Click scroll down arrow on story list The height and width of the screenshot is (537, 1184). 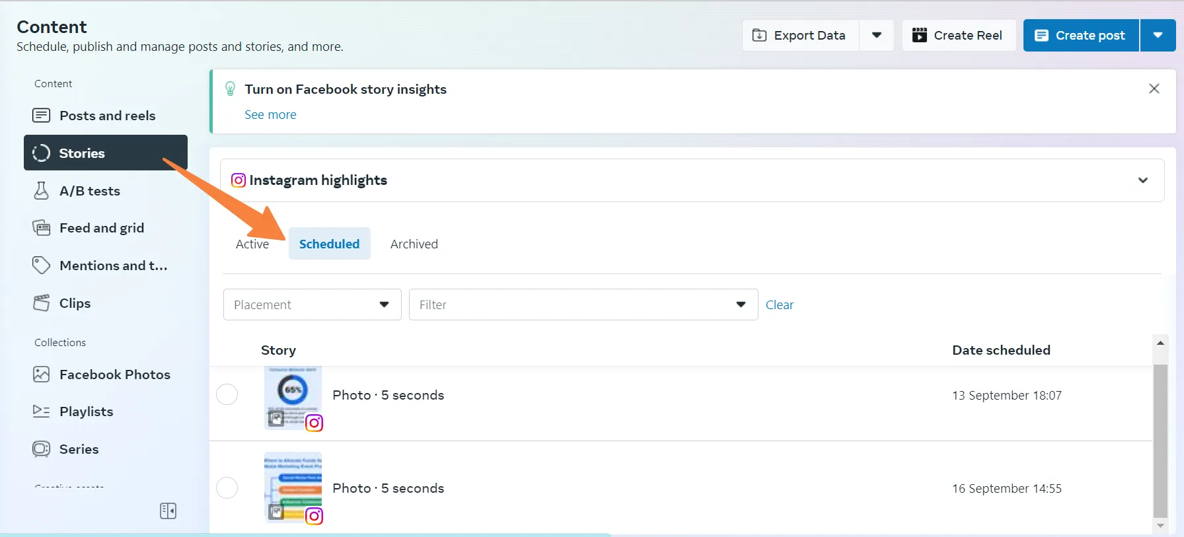click(1160, 526)
